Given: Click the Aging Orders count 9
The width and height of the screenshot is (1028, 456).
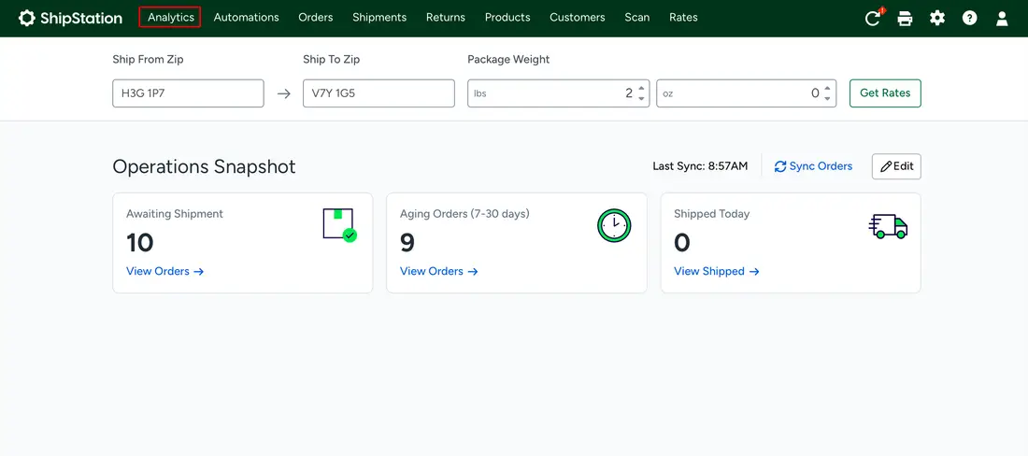Looking at the screenshot, I should pyautogui.click(x=407, y=243).
